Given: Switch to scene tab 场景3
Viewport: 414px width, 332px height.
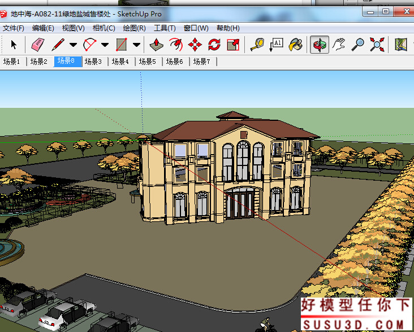Looking at the screenshot, I should pyautogui.click(x=93, y=62).
